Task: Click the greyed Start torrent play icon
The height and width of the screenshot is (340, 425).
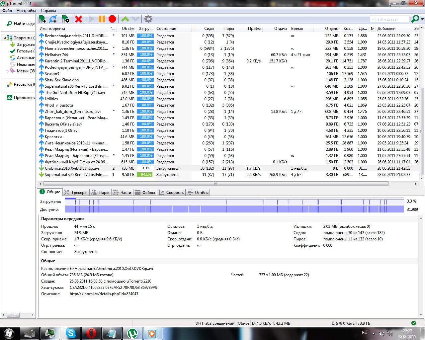Action: [91, 19]
